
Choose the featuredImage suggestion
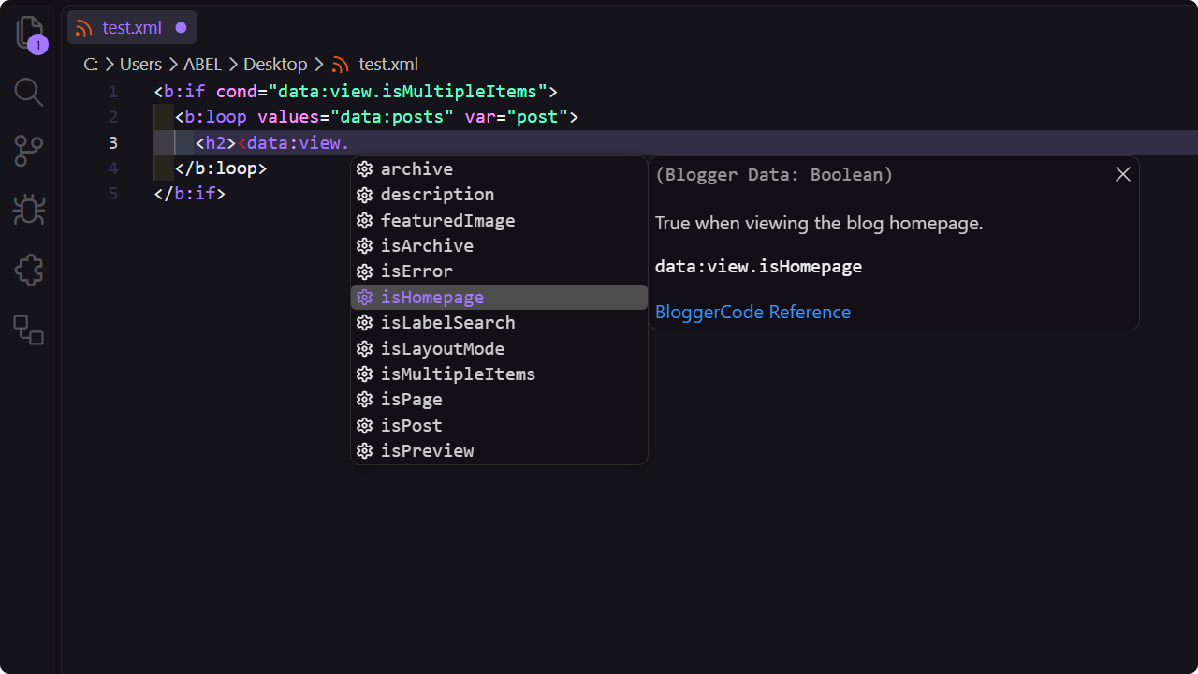coord(499,221)
